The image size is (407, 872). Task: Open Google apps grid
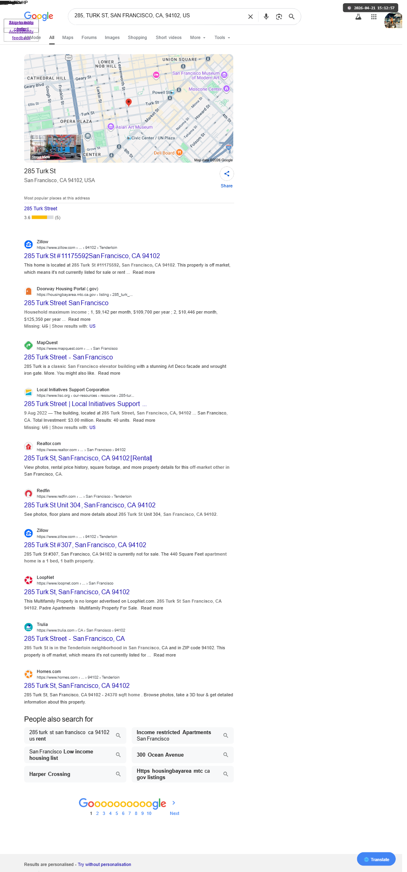(x=374, y=16)
